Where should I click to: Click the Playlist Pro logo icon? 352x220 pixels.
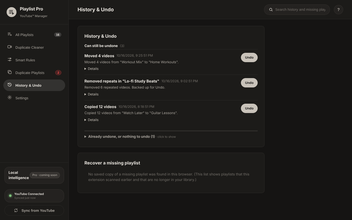click(12, 12)
